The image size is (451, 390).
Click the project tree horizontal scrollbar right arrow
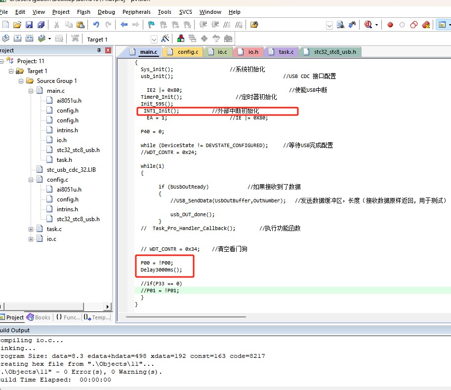[108, 307]
